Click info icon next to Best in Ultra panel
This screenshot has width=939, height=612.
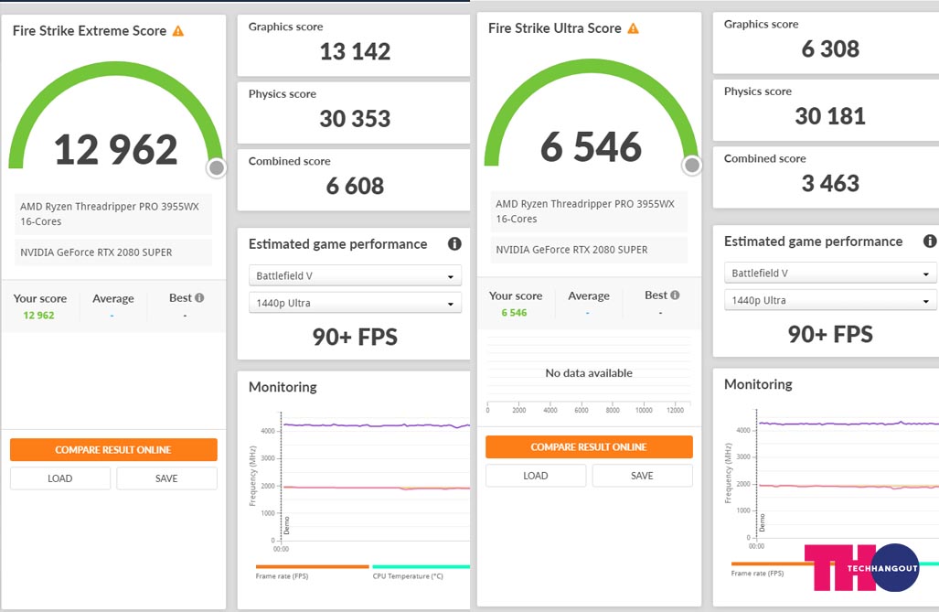675,295
